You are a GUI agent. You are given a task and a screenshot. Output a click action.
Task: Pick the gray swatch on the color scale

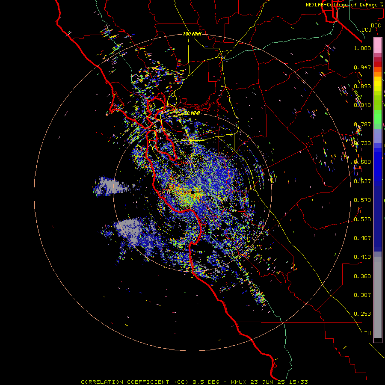coord(378,297)
